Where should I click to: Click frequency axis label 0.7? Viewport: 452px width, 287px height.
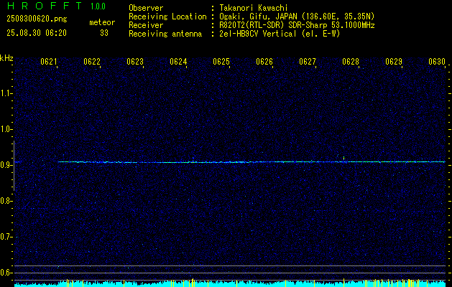6,237
